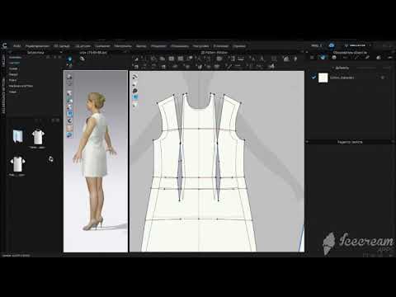This screenshot has height=297, width=396.
Task: Click the light-blue highlighted icon in 2D vertical toolbar
Action: click(x=134, y=97)
